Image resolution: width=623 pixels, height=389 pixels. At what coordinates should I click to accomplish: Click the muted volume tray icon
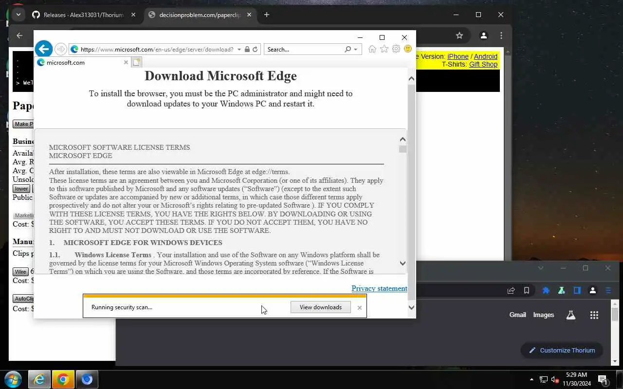point(554,379)
